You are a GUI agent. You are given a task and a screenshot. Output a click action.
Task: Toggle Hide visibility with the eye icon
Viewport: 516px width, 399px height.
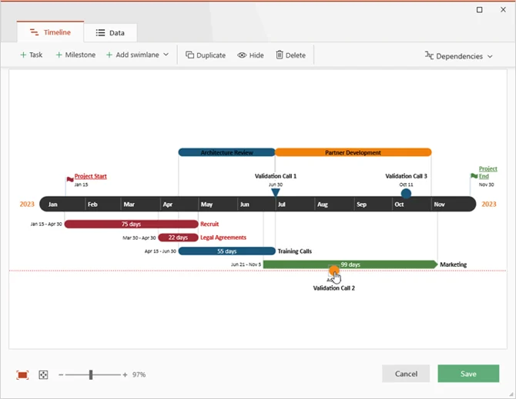point(250,55)
